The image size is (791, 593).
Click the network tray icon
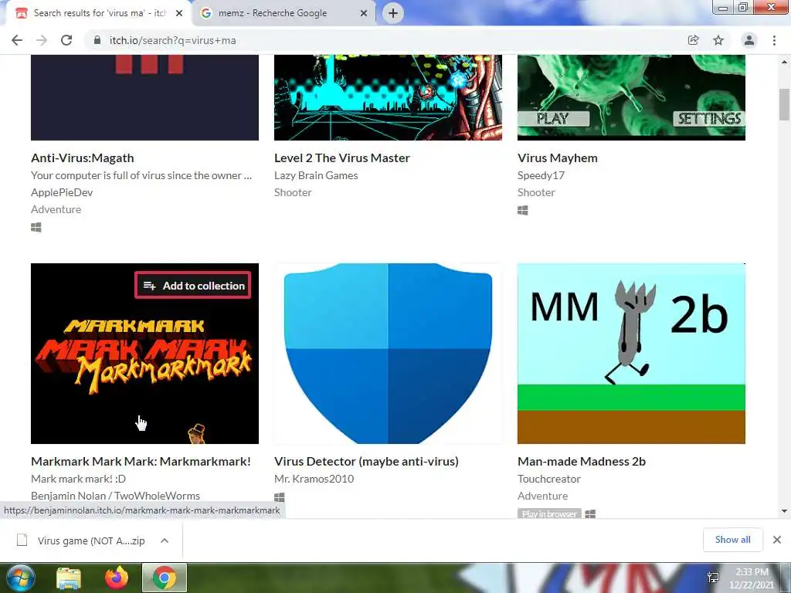[x=713, y=578]
